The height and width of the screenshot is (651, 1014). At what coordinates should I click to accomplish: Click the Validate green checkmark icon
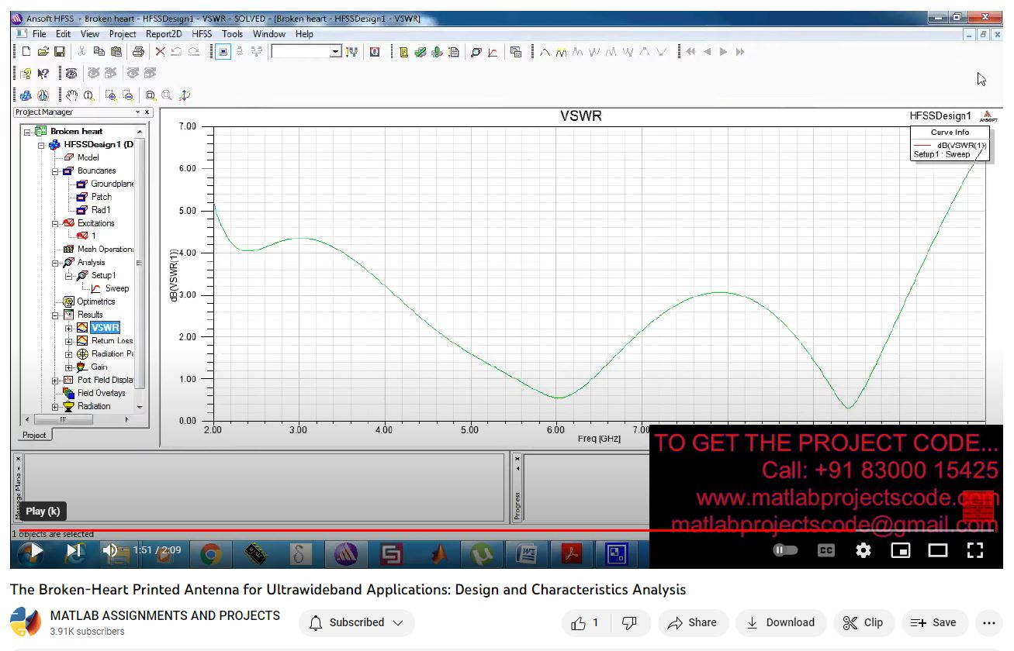[420, 52]
